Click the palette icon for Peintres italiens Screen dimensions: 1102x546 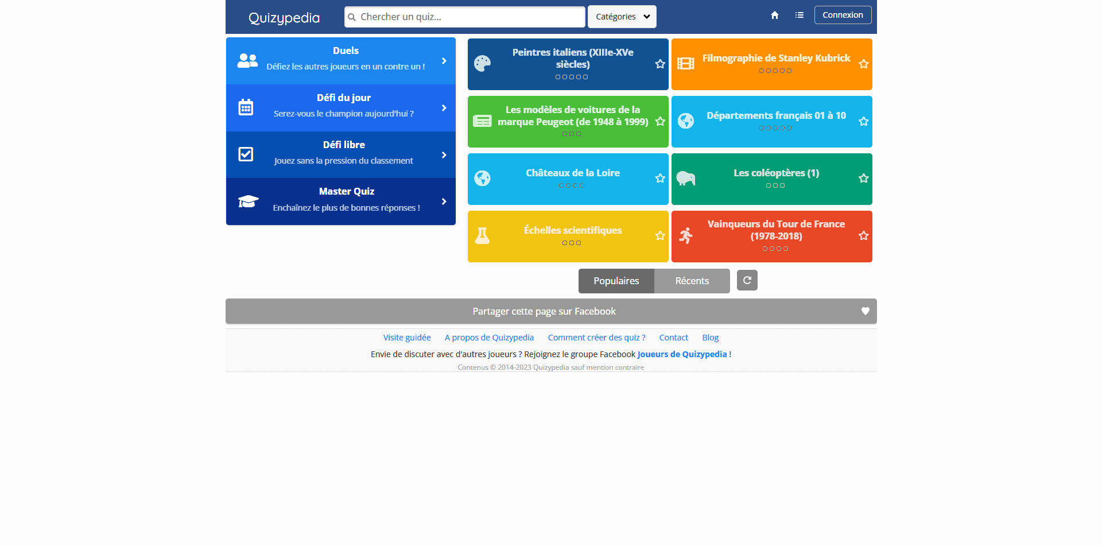(482, 64)
